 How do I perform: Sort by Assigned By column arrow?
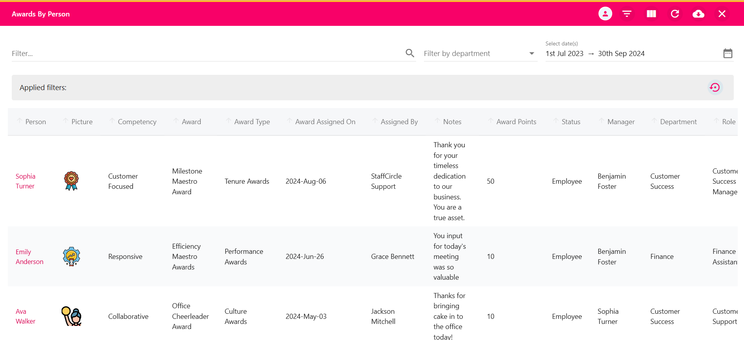[x=375, y=121]
